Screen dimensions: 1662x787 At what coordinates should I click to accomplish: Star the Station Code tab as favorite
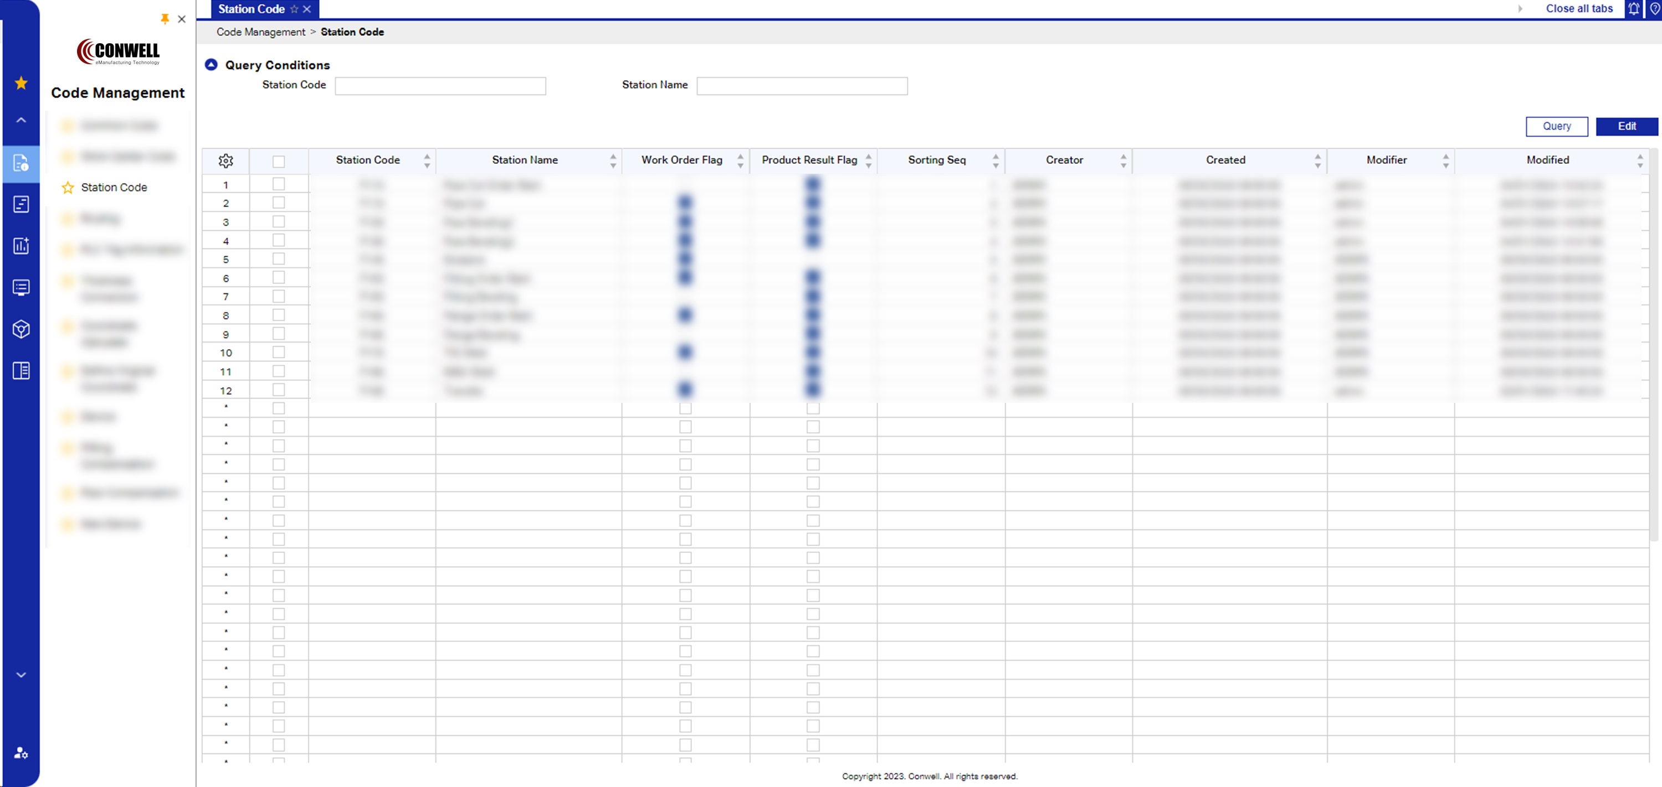click(x=294, y=9)
